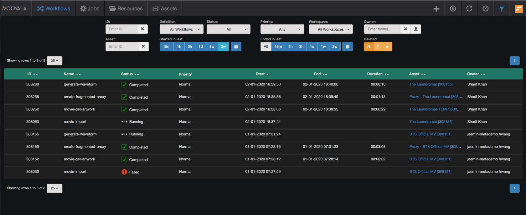
Task: Click the refresh icon in top bar
Action: [x=469, y=9]
